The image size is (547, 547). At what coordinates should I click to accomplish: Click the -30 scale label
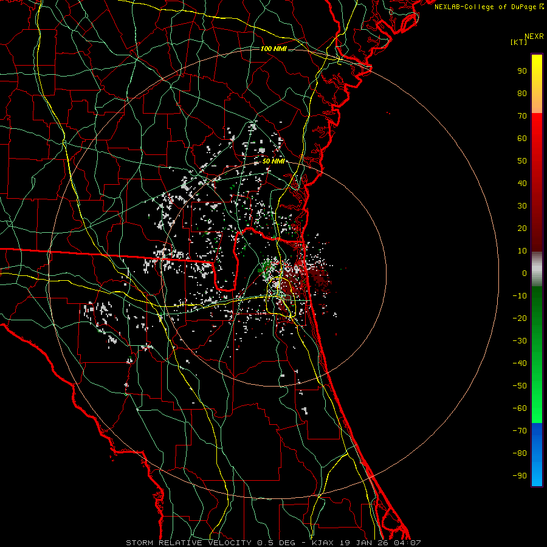click(x=520, y=341)
